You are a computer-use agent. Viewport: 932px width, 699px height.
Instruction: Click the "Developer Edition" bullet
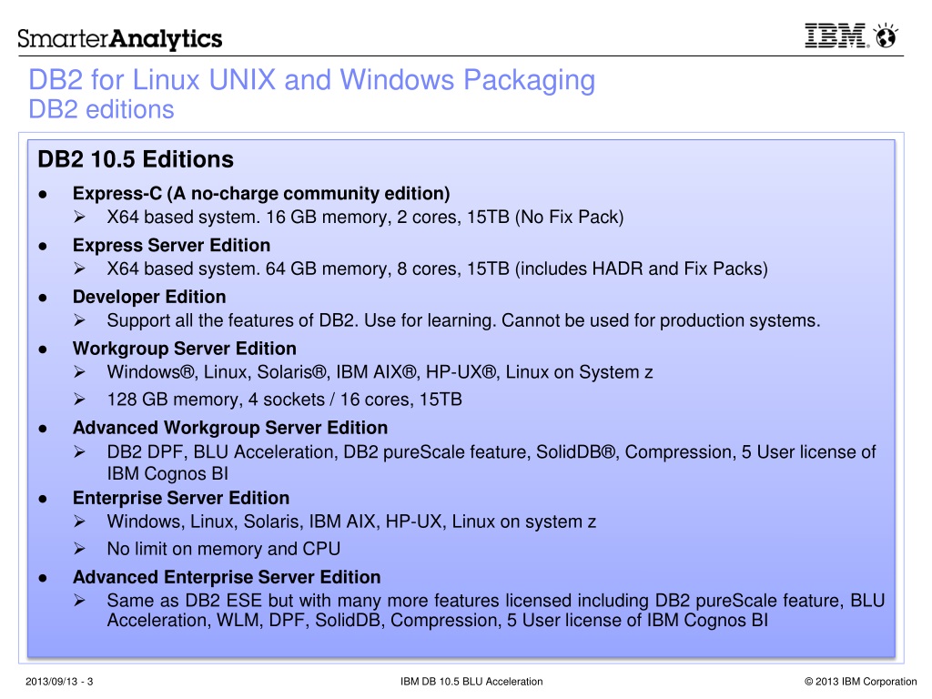[149, 298]
